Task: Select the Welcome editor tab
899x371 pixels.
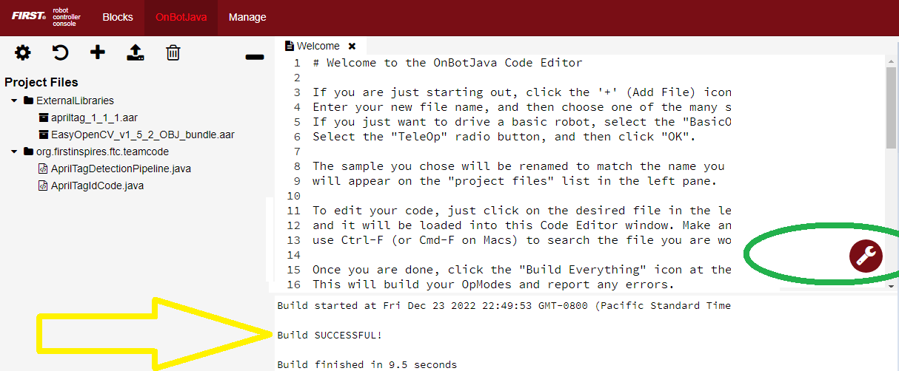Action: [318, 46]
